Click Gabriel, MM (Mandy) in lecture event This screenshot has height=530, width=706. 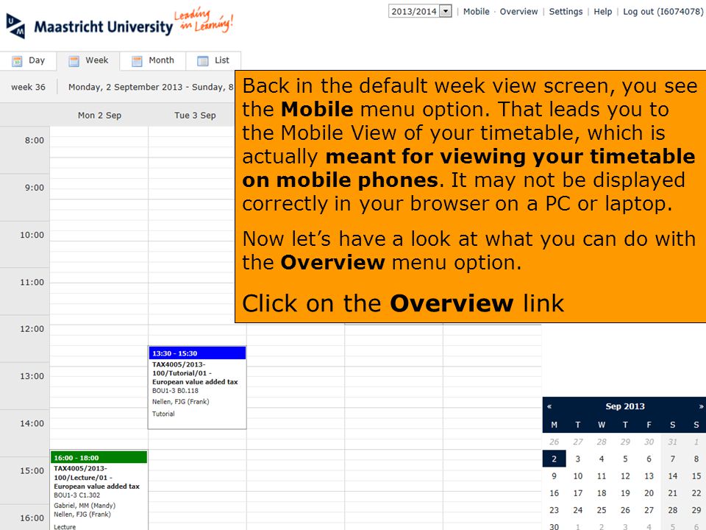(85, 506)
